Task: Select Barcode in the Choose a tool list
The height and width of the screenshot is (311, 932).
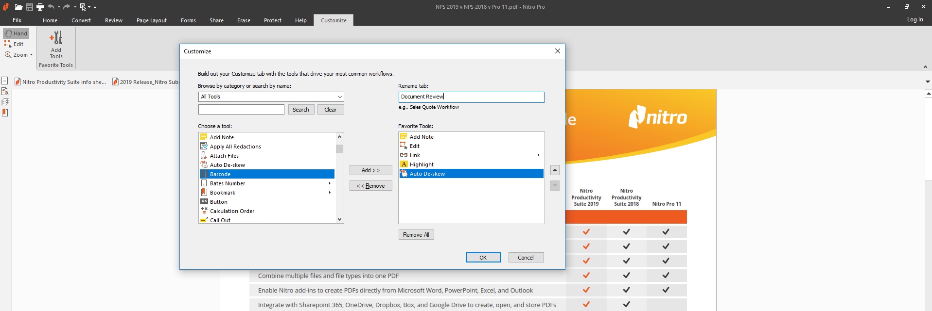Action: coord(267,174)
